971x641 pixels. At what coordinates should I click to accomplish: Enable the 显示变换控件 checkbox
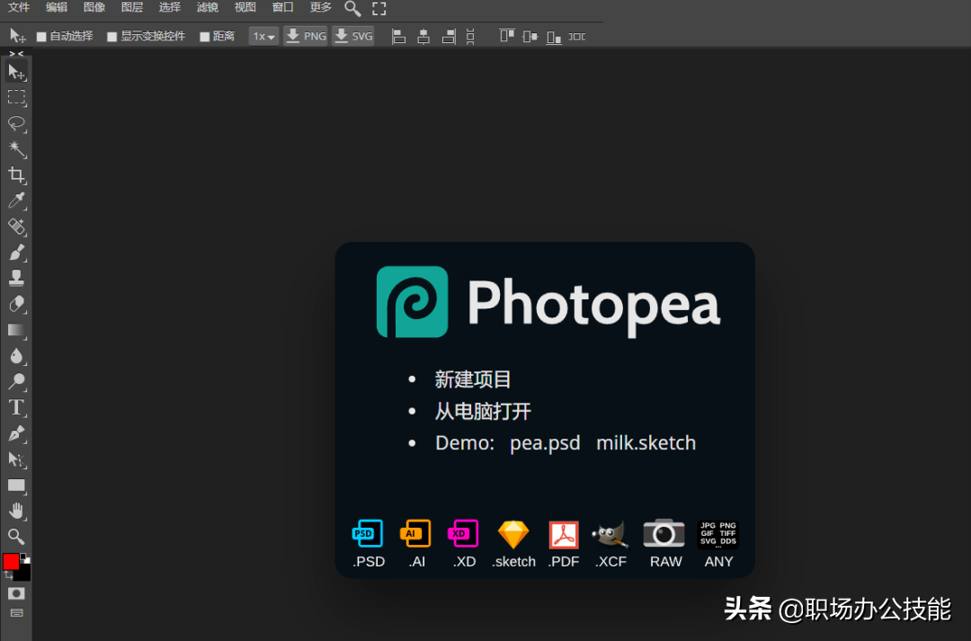112,37
